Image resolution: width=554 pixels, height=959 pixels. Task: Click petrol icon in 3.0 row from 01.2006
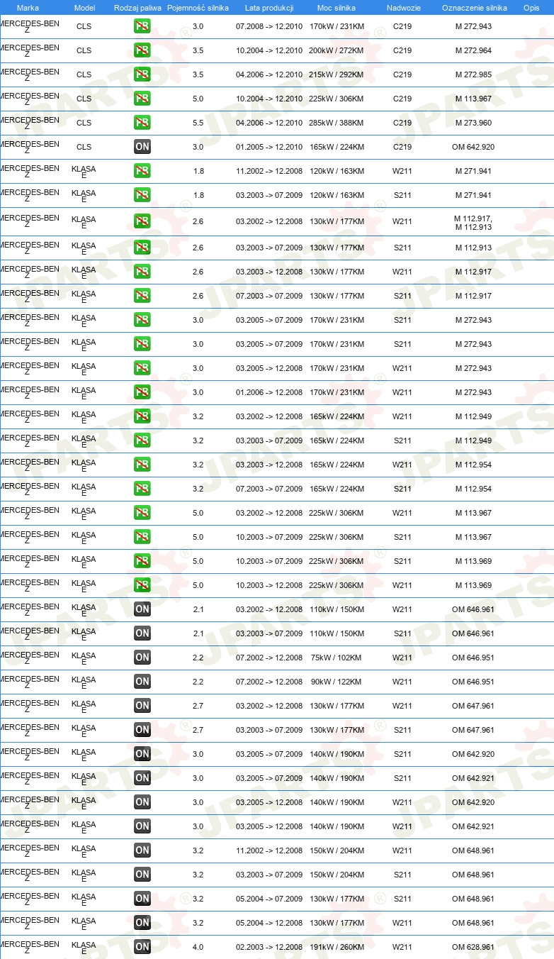(x=142, y=392)
